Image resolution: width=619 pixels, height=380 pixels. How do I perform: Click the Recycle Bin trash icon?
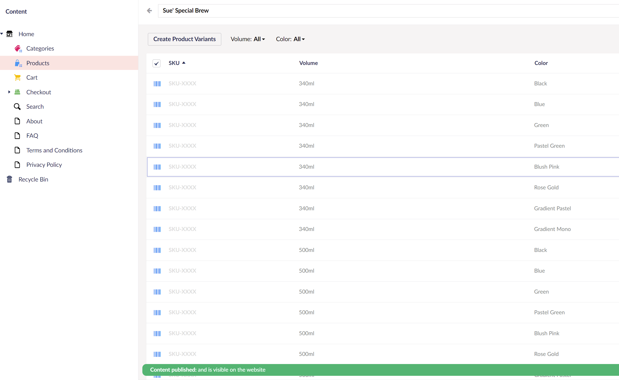9,179
